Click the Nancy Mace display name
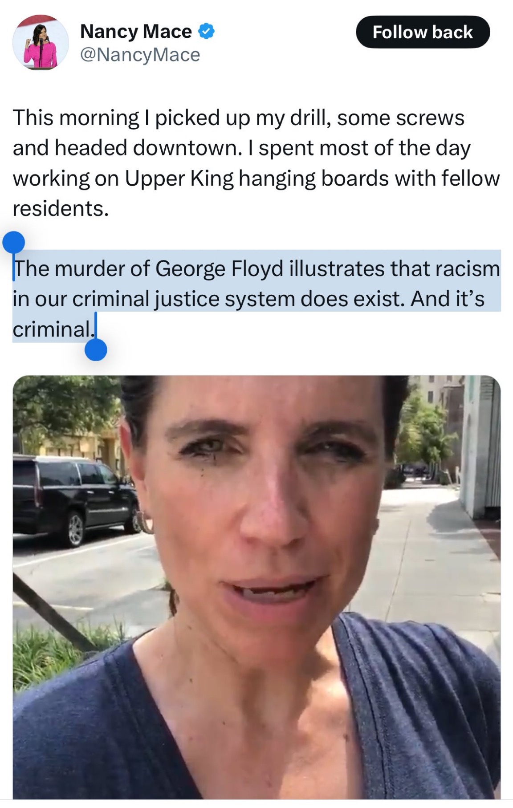The image size is (513, 808). (136, 32)
